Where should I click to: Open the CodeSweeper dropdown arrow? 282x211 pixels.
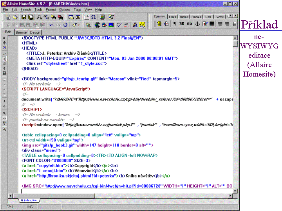79,25
